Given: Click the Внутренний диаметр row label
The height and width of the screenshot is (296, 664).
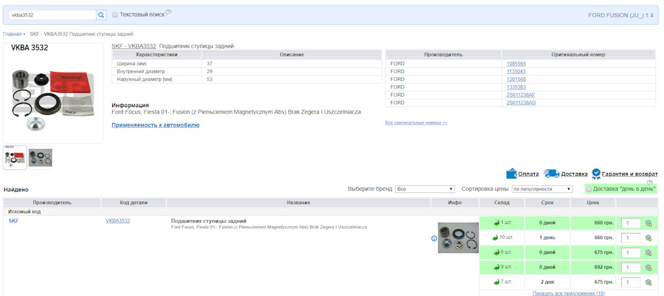Looking at the screenshot, I should 140,71.
